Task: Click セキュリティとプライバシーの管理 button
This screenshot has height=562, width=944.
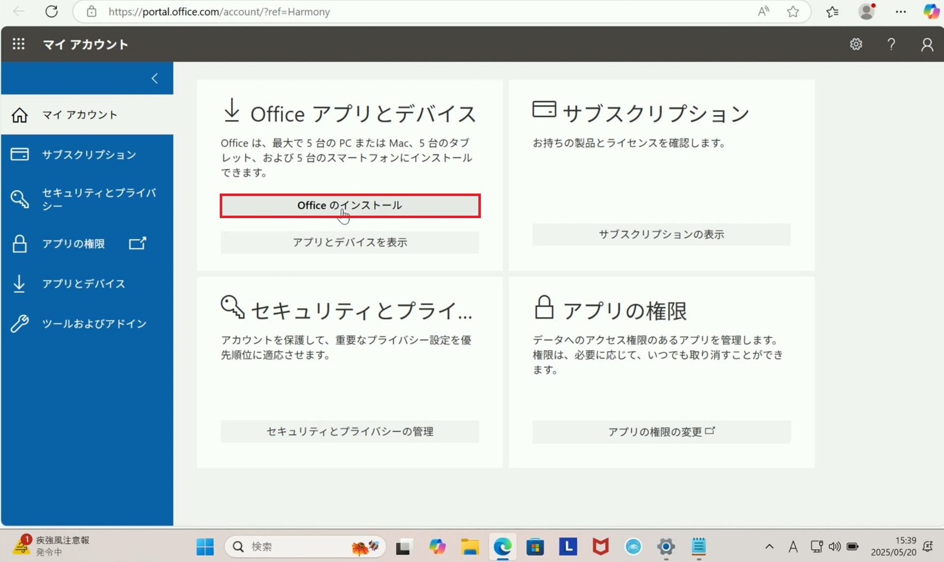Action: [350, 431]
